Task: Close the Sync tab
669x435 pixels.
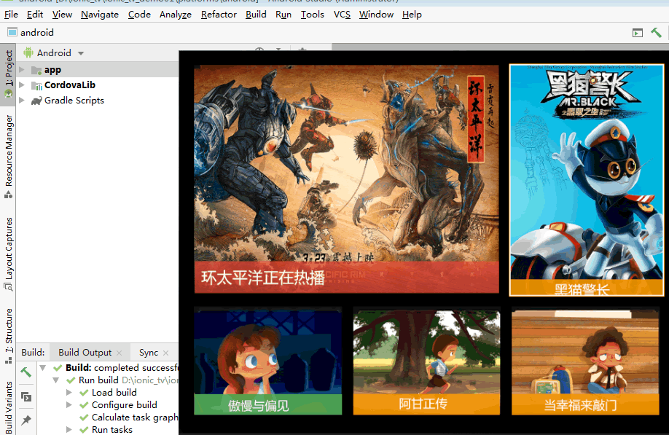Action: [165, 353]
